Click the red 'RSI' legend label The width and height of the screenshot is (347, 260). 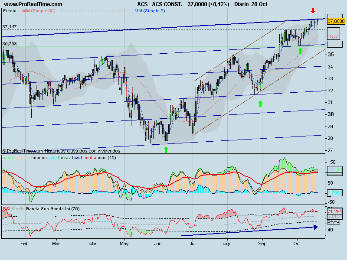[7, 209]
